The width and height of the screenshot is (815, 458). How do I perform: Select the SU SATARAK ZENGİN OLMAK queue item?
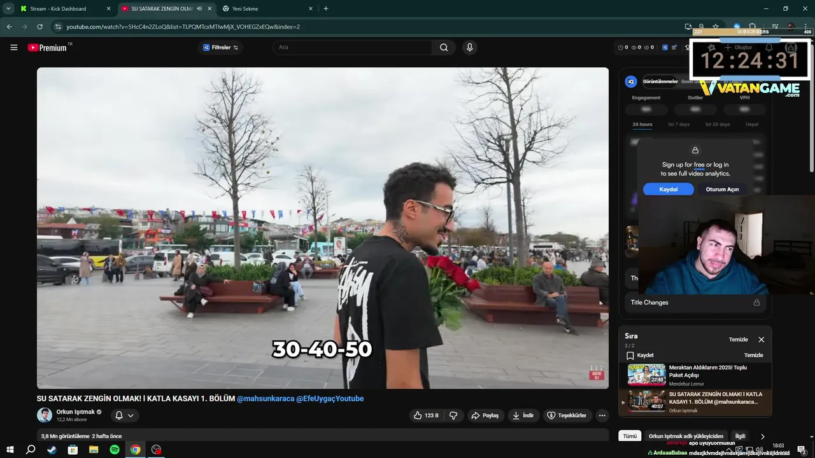pos(695,402)
